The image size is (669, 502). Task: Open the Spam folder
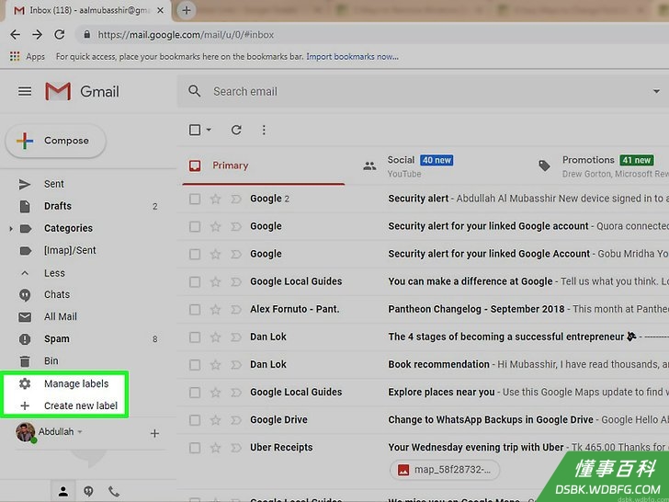point(56,339)
